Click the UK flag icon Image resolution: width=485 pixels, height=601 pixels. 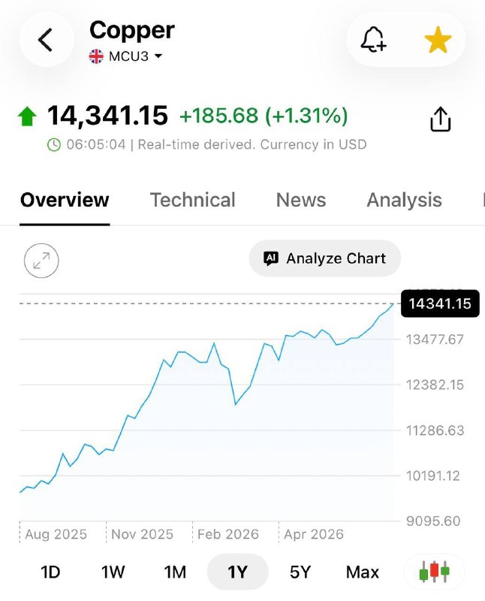pyautogui.click(x=96, y=56)
